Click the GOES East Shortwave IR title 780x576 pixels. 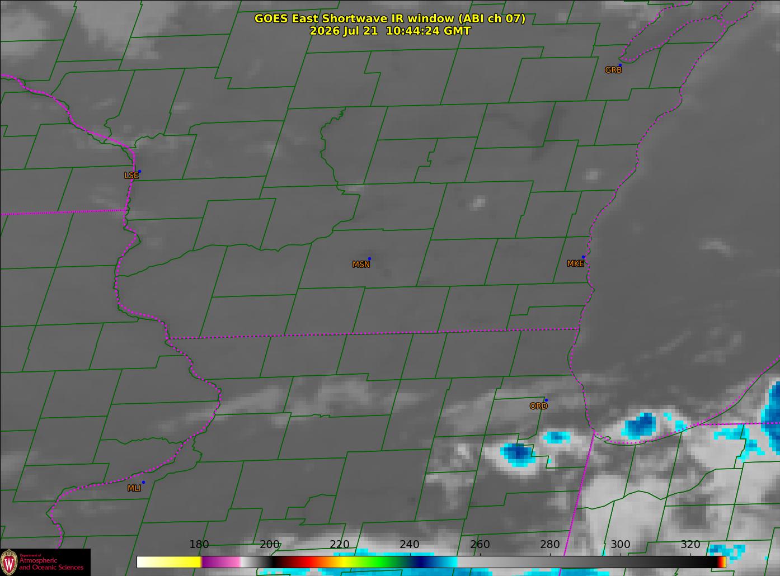pos(389,18)
